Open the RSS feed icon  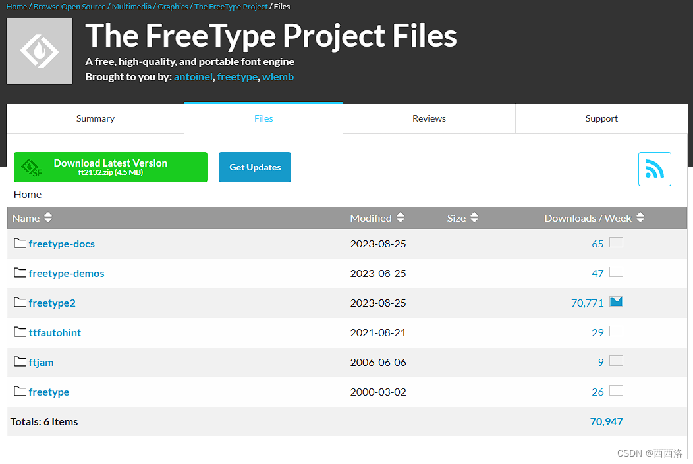point(655,169)
